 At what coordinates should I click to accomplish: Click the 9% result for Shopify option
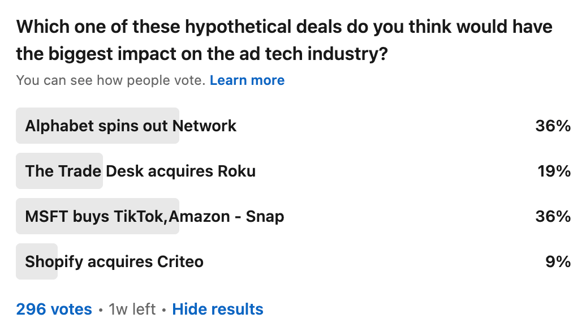point(558,261)
